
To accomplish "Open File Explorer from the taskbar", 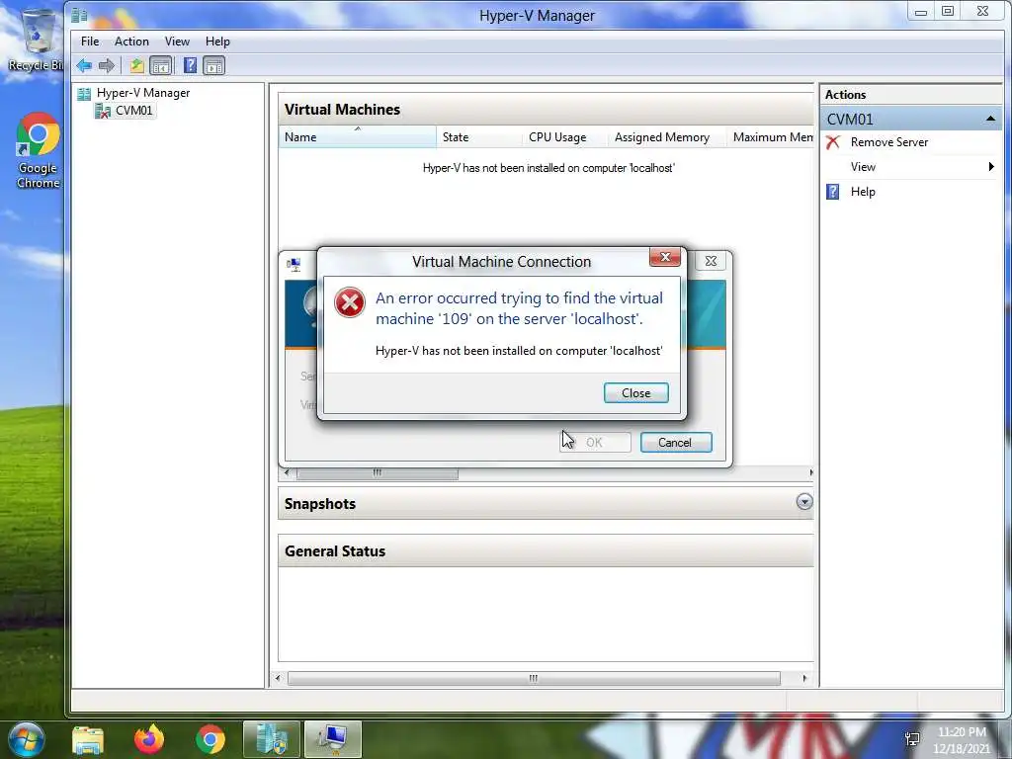I will 88,739.
